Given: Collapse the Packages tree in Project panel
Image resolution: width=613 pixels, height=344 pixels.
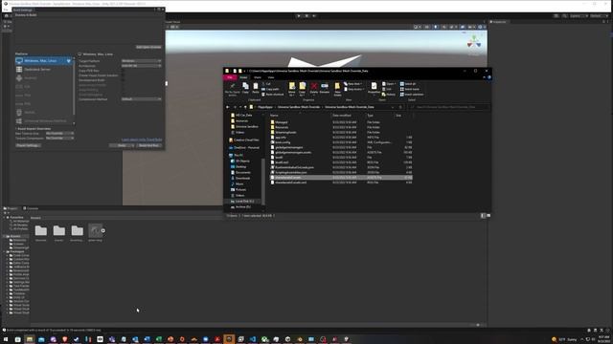Looking at the screenshot, I should click(5, 251).
